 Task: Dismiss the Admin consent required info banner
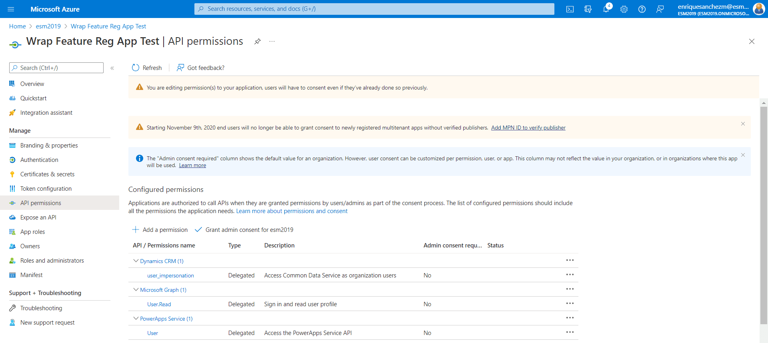(743, 155)
